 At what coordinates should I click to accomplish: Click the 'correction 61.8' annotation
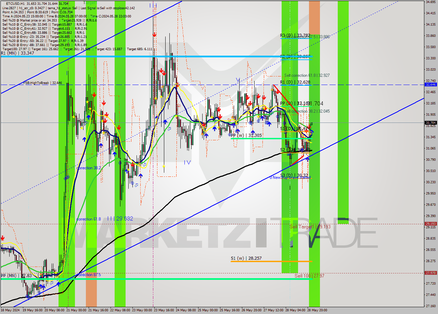(89, 219)
